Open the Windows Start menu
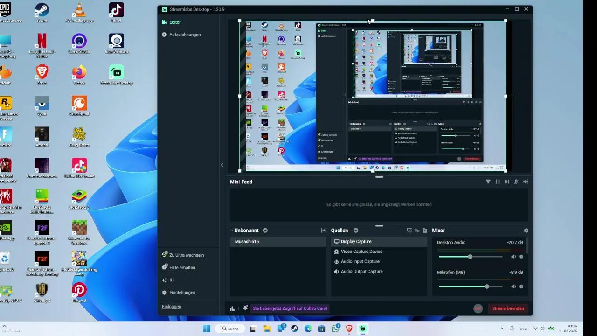 pos(207,329)
